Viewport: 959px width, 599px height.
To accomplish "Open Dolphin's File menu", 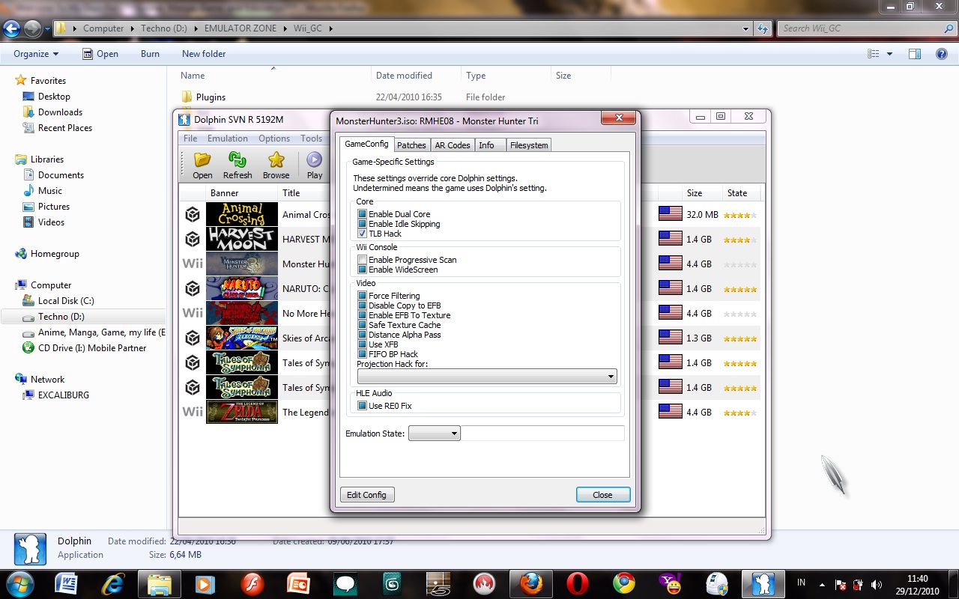I will coord(190,139).
